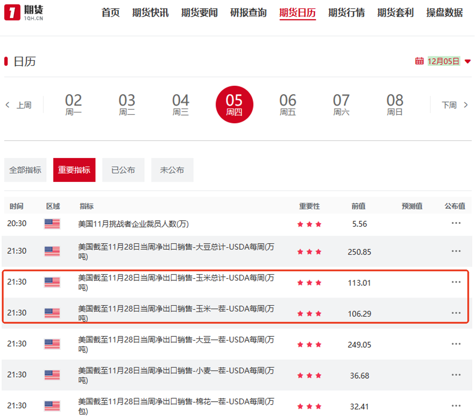Click three-star rating of 大豆总计 row
Viewport: 475px width, 418px height.
(309, 252)
